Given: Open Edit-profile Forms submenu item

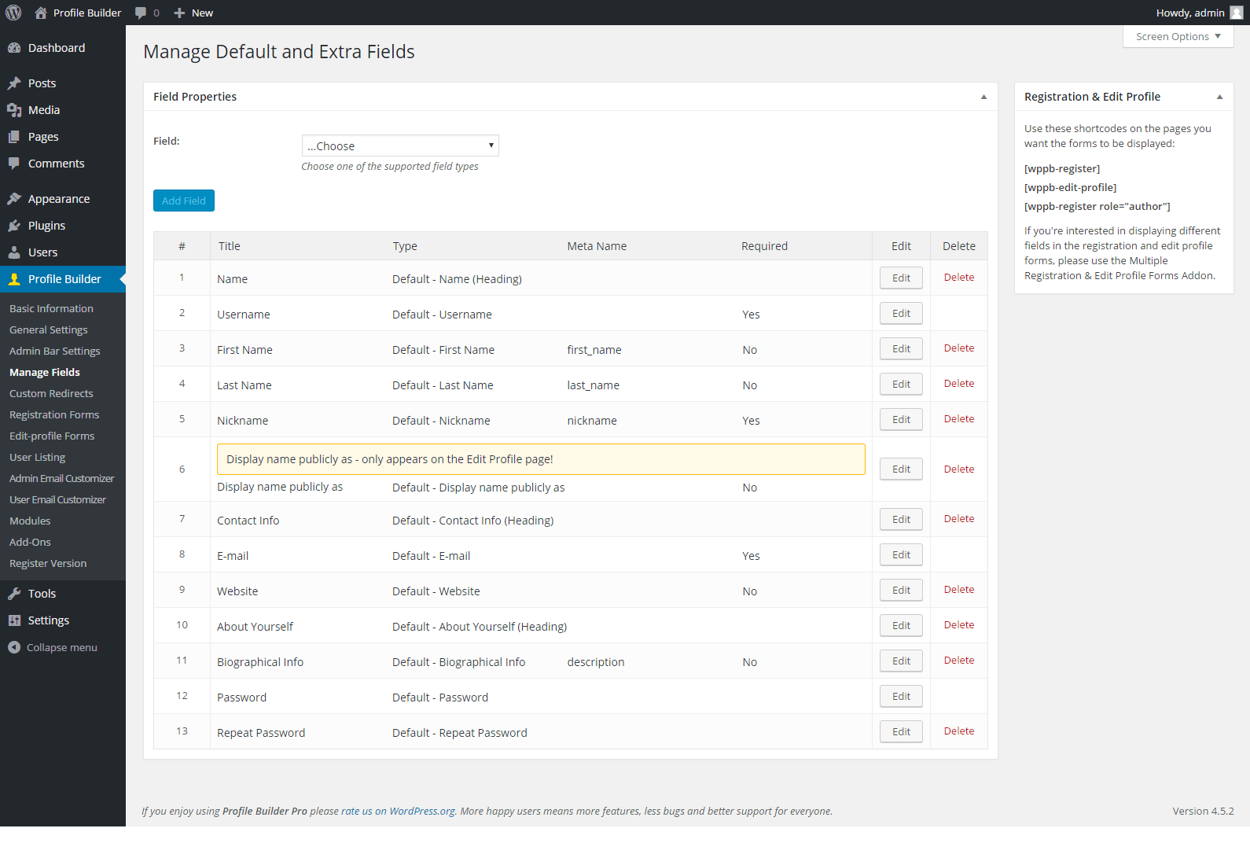Looking at the screenshot, I should [52, 436].
